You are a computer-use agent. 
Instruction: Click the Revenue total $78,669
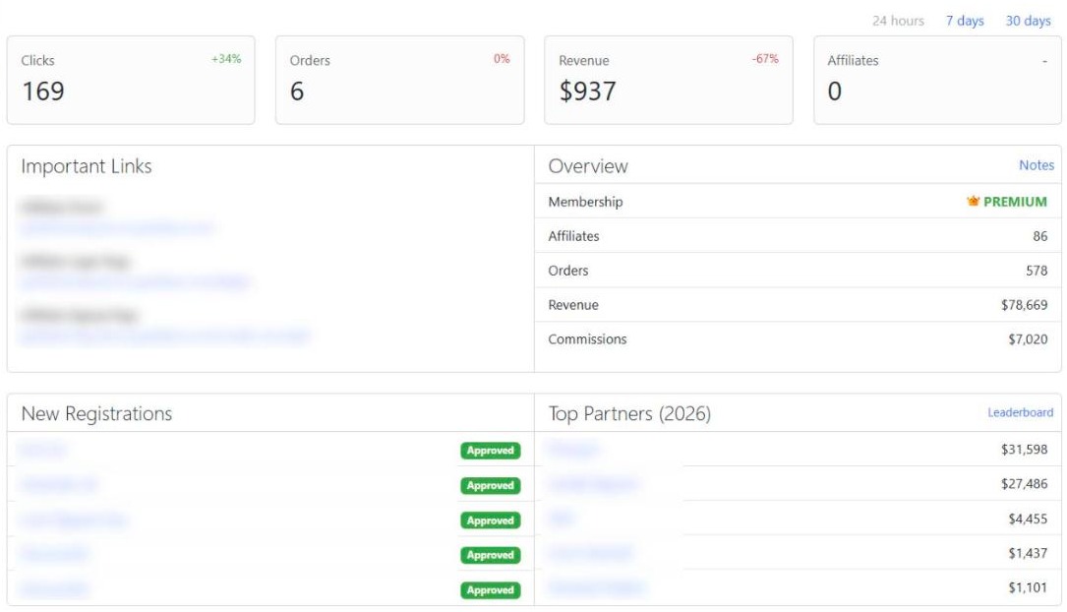[1024, 305]
